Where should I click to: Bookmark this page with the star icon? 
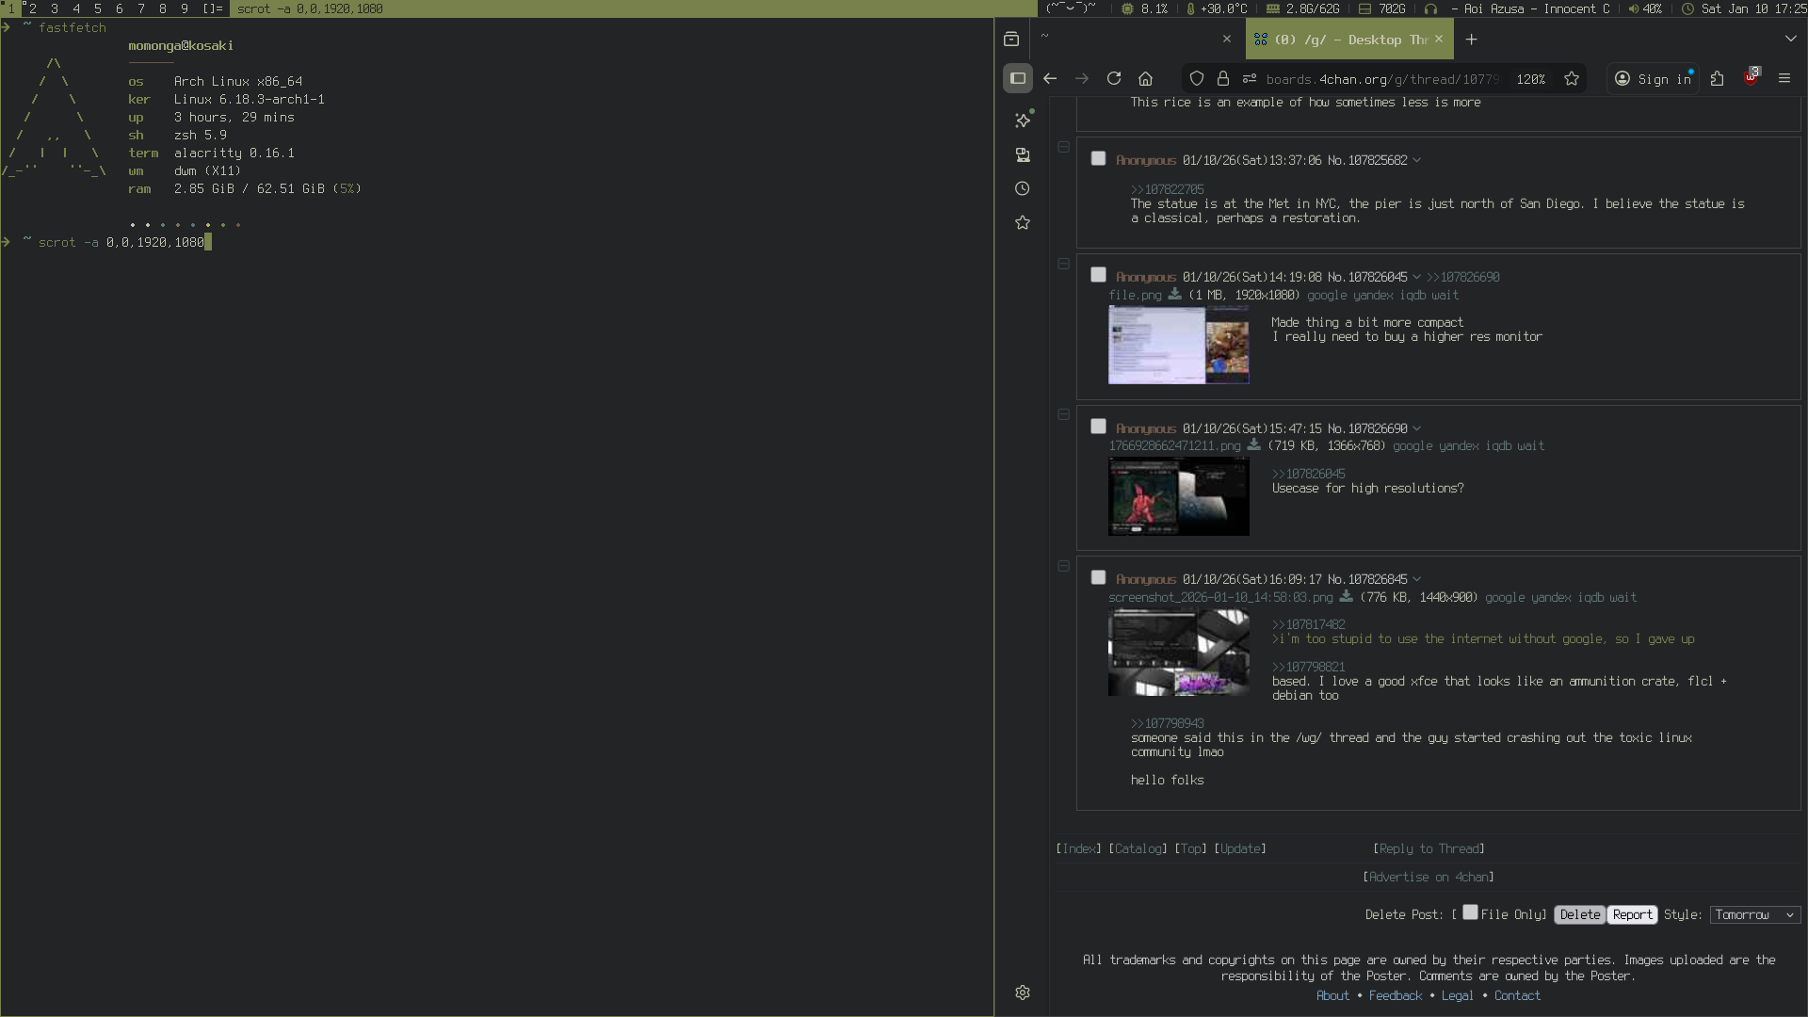pyautogui.click(x=1572, y=79)
